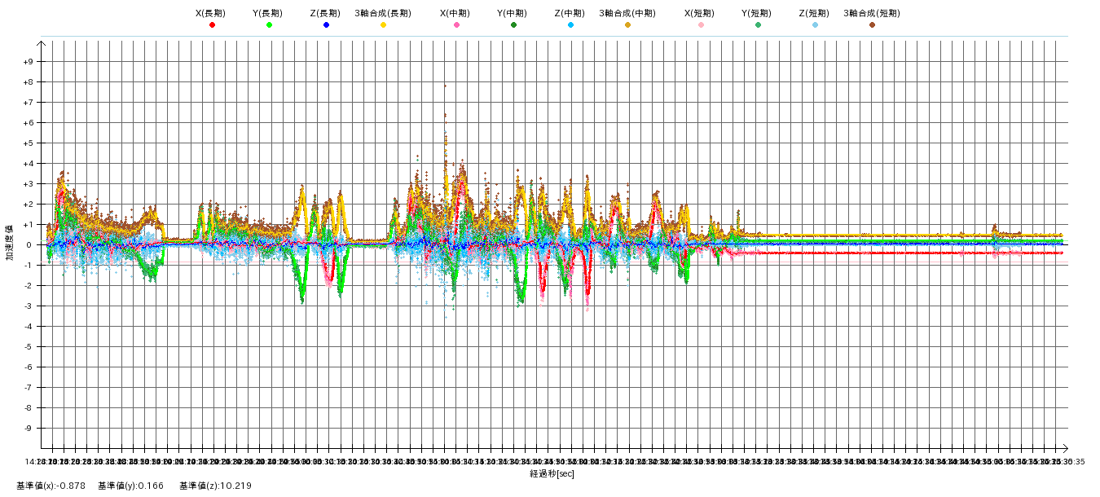The height and width of the screenshot is (497, 1100).
Task: Click the 加速度値 y-axis title
Action: click(10, 242)
